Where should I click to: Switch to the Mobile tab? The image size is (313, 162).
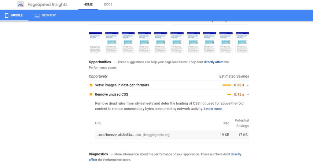(x=14, y=15)
